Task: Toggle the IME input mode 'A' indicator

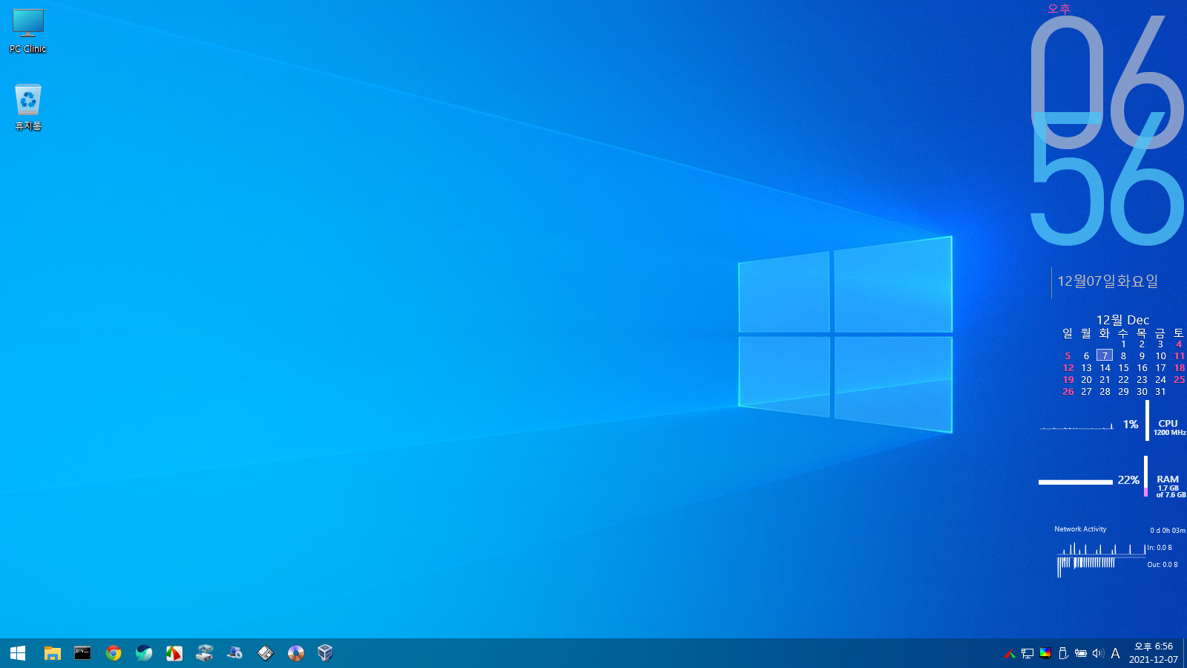Action: tap(1115, 653)
